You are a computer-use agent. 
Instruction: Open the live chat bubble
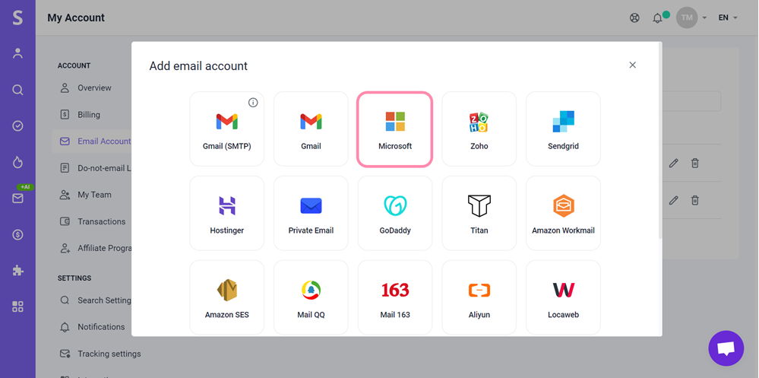(726, 348)
